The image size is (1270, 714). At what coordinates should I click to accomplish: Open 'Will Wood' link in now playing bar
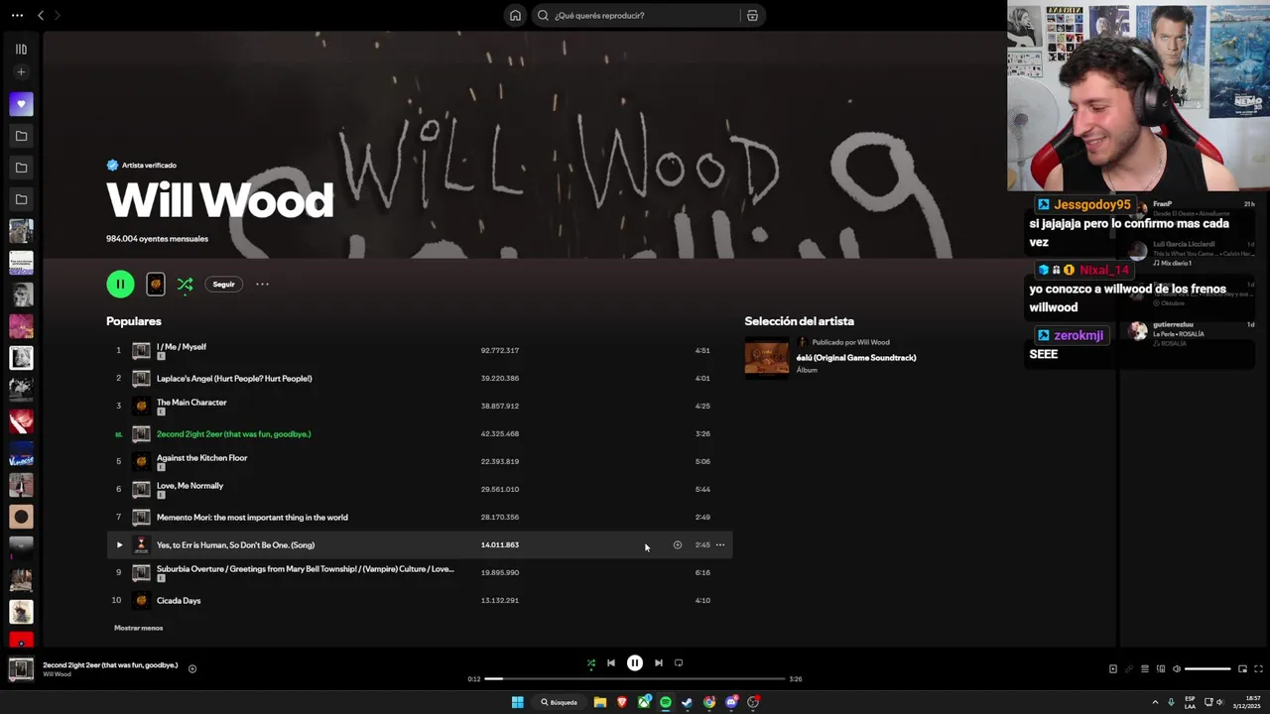57,674
